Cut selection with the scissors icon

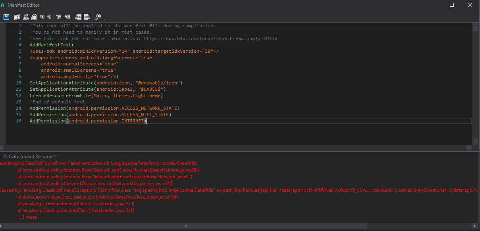point(26,17)
